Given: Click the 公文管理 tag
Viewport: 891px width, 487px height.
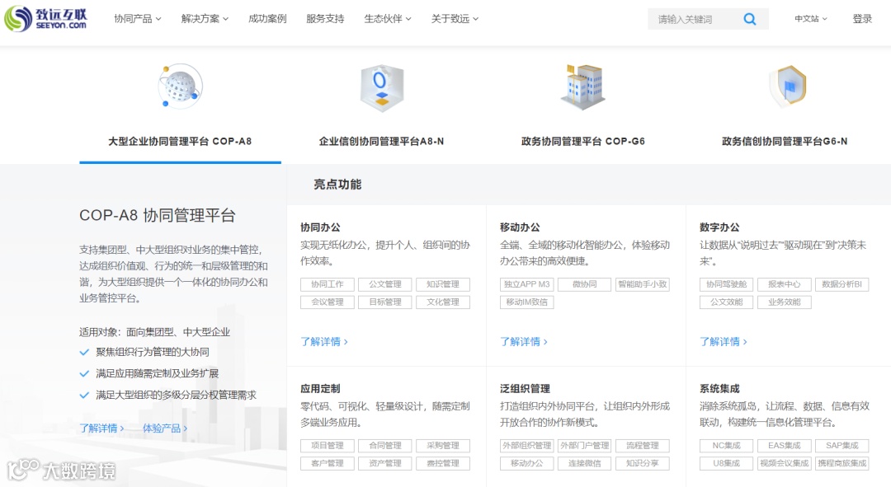Looking at the screenshot, I should [385, 284].
